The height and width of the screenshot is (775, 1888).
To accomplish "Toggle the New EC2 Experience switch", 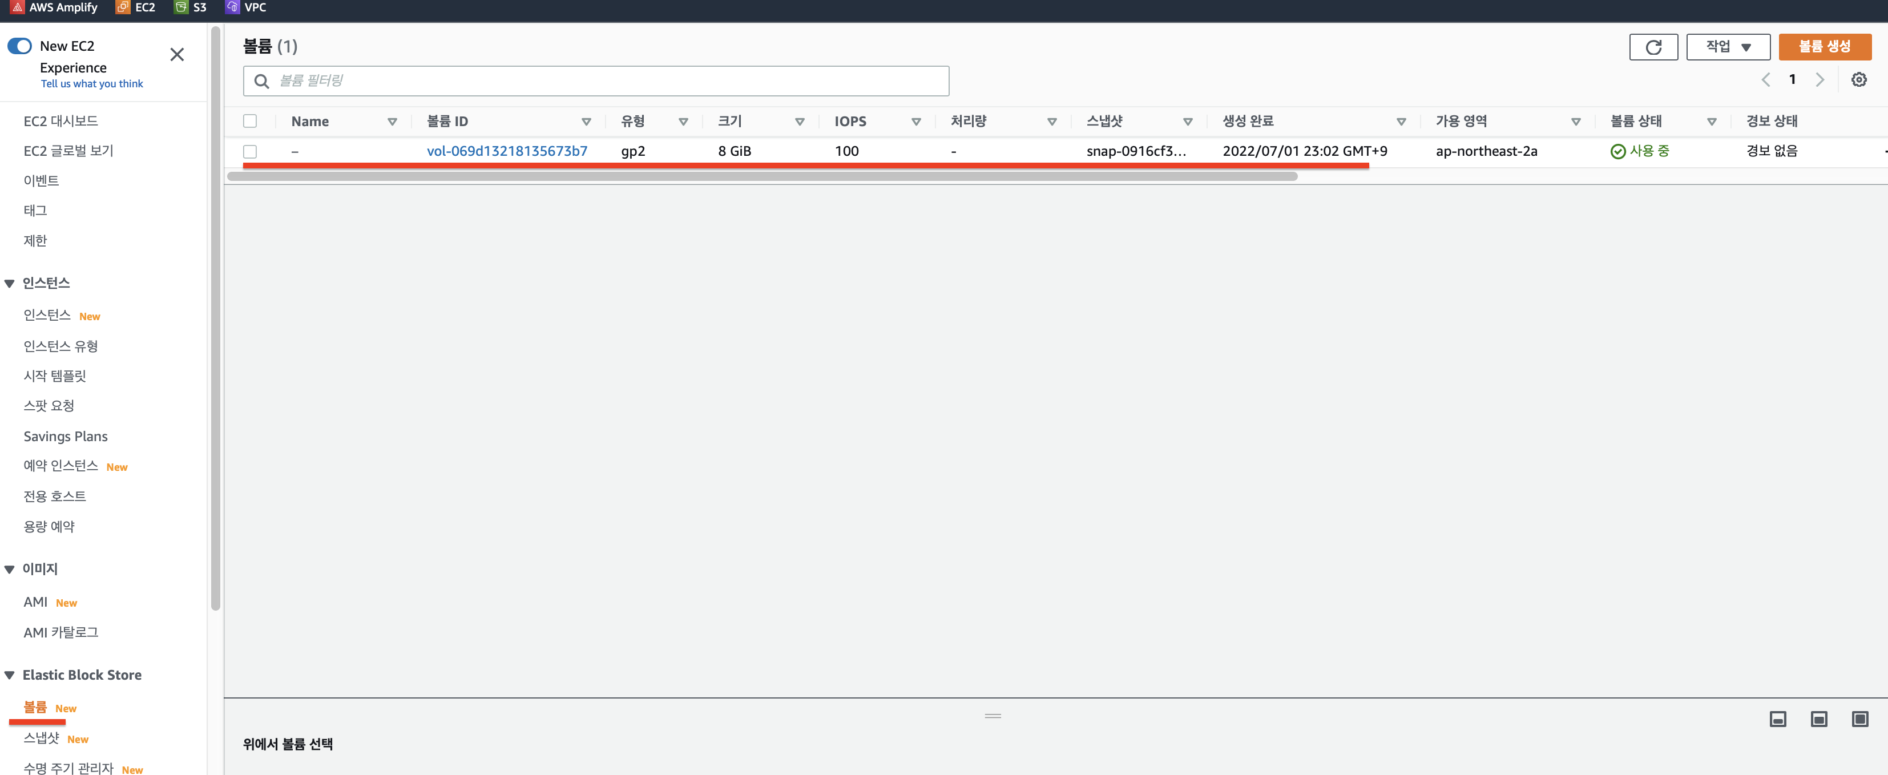I will 20,46.
